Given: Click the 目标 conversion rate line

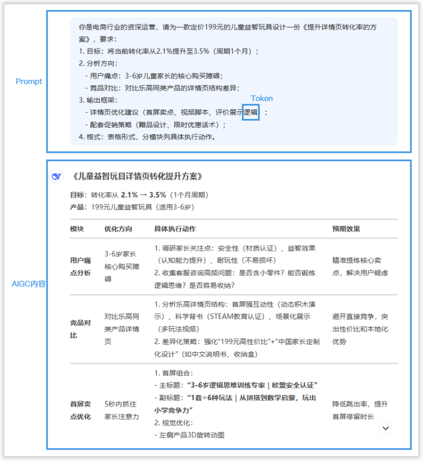Looking at the screenshot, I should [x=139, y=195].
